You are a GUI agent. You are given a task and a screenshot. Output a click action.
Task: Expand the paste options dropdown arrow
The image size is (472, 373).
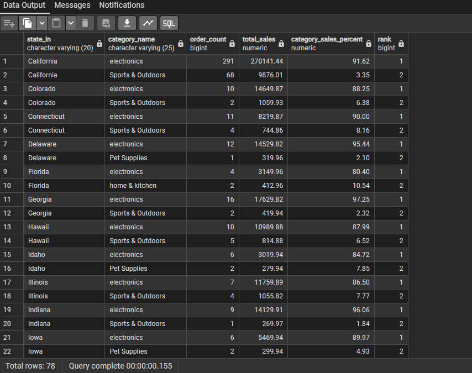pyautogui.click(x=70, y=23)
